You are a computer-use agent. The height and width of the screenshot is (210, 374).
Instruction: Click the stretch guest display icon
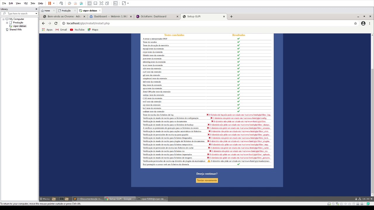point(124,3)
